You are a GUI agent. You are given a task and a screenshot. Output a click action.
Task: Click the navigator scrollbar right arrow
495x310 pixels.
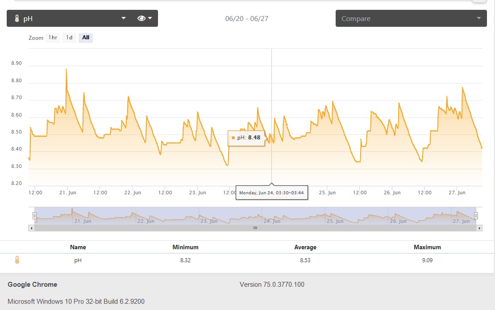tap(479, 228)
